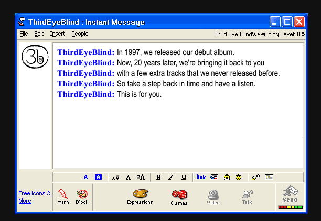The width and height of the screenshot is (321, 221).
Task: Toggle italic formatting
Action: (171, 177)
